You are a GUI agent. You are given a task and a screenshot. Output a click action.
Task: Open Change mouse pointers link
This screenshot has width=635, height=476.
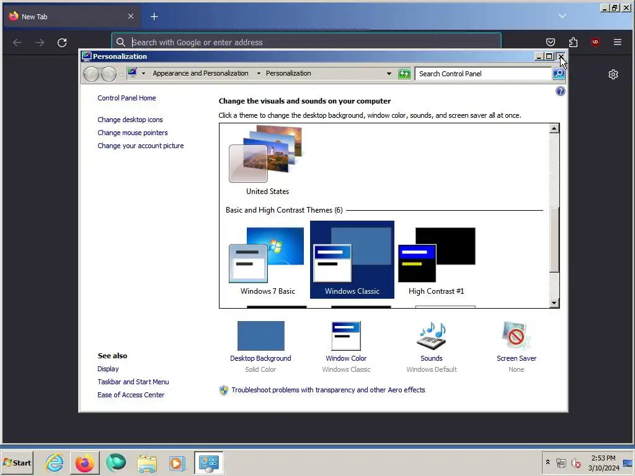click(133, 133)
